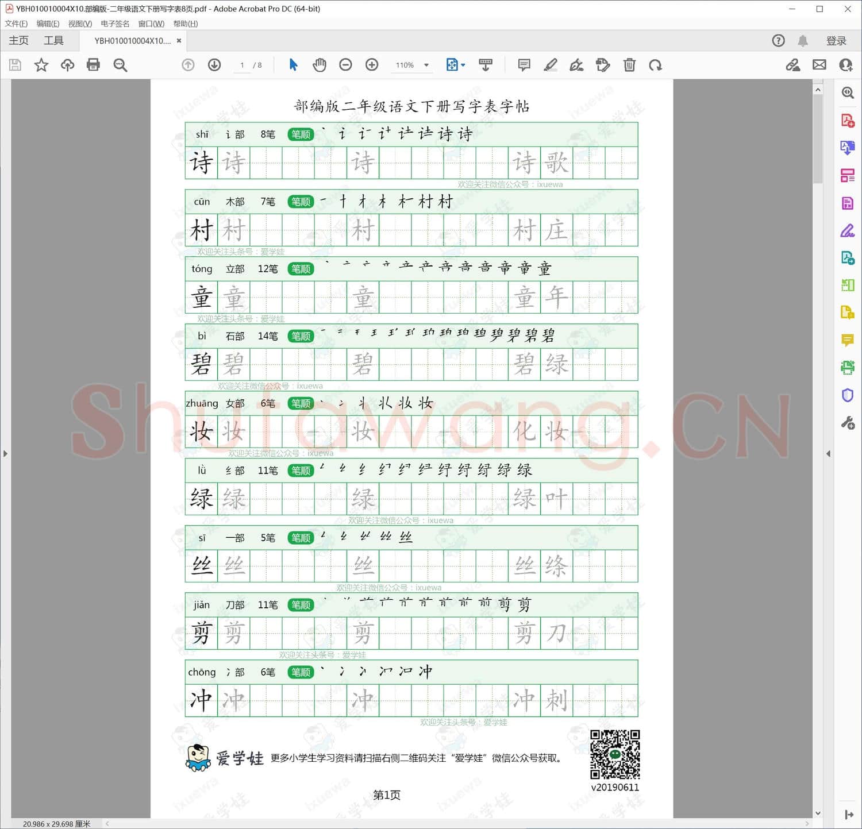Click the v20190611 version text
The width and height of the screenshot is (862, 829).
tap(615, 788)
